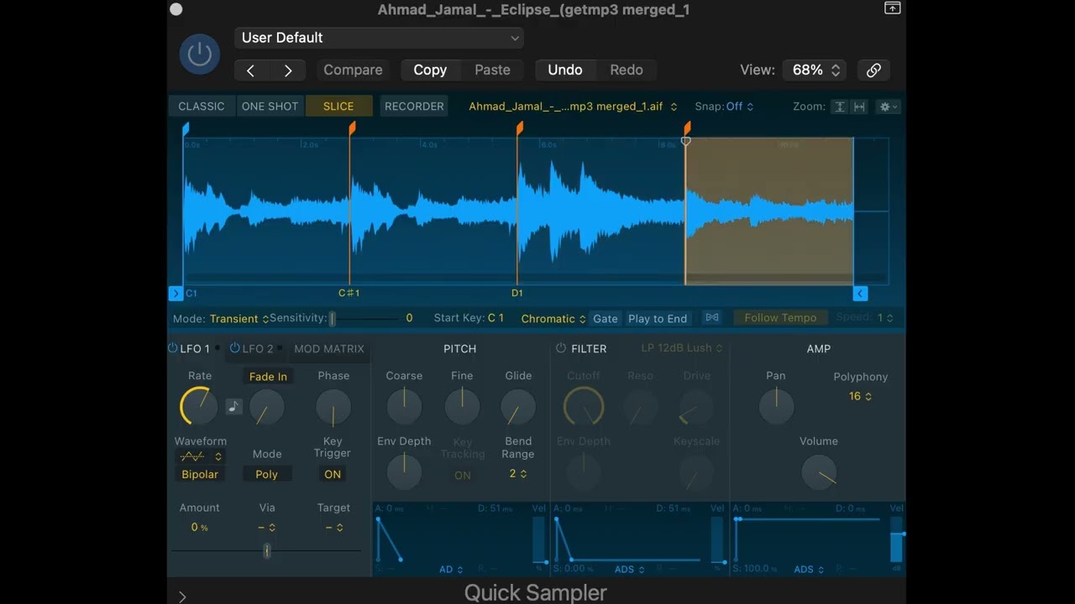Open the waveform gear settings menu
Viewport: 1075px width, 604px height.
(888, 107)
